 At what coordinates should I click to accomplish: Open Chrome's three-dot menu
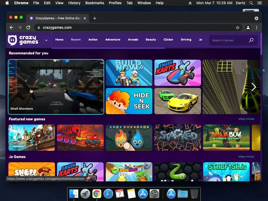coord(256,27)
